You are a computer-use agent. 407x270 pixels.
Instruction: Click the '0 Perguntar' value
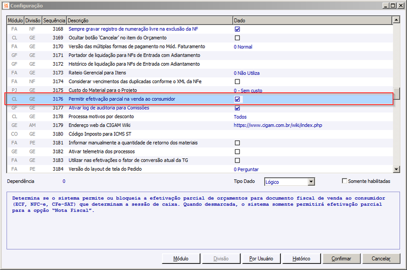click(246, 170)
